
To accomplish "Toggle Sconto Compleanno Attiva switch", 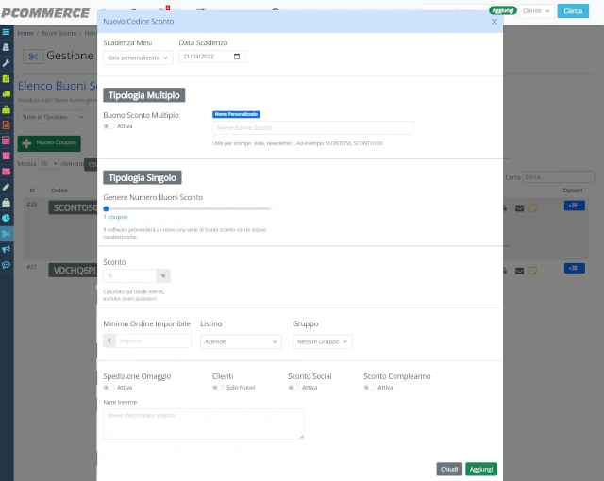I will [369, 388].
